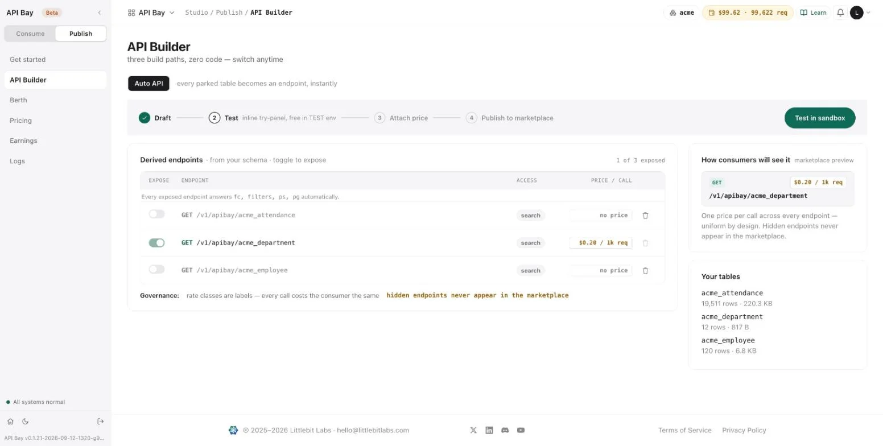Image resolution: width=883 pixels, height=446 pixels.
Task: Click the hello@littlebitlabs.com email link
Action: point(373,430)
